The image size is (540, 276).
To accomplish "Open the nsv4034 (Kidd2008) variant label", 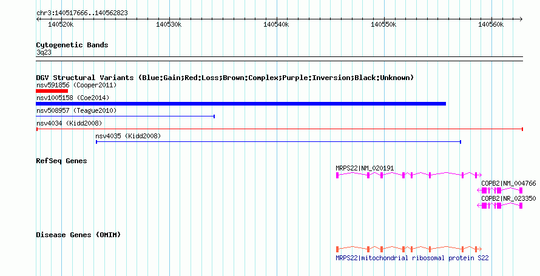I will pyautogui.click(x=69, y=123).
